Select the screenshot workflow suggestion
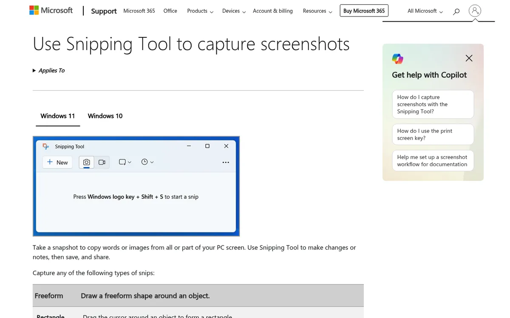Screen dimensions: 510x318 coord(433,161)
